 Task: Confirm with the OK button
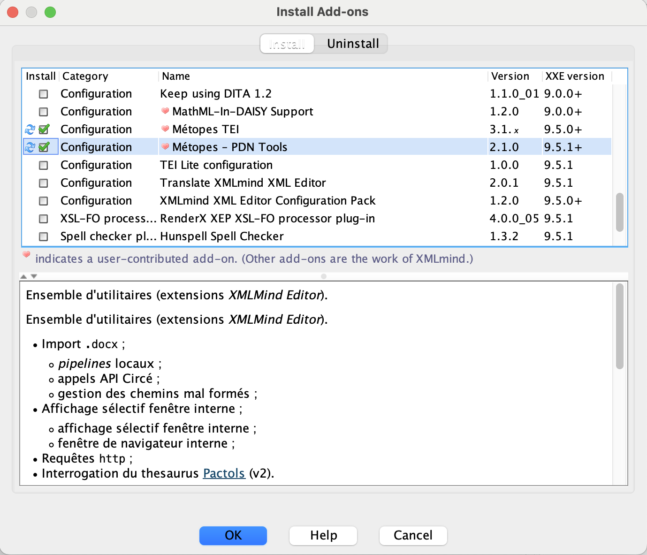(x=233, y=535)
